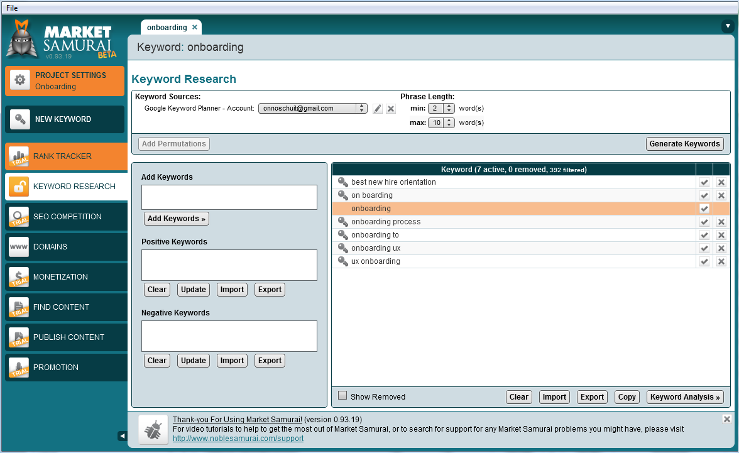Screen dimensions: 739x453
Task: Remove keyword onboarding to
Action: (x=721, y=235)
